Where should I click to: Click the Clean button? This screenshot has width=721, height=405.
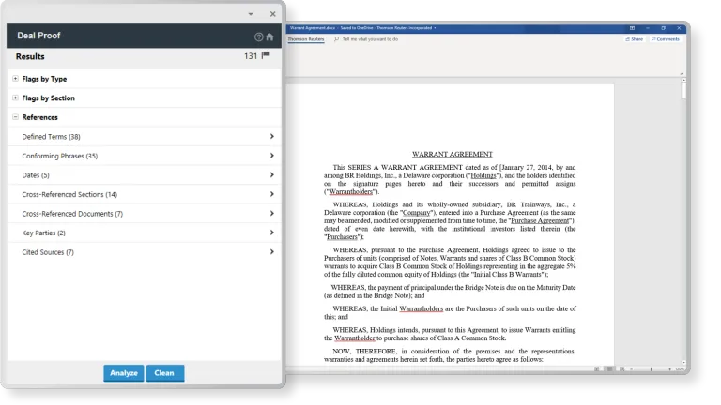tap(164, 373)
